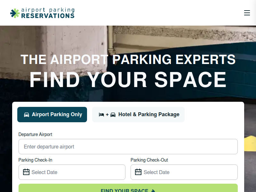Click the arrow icon on Find Your Space
The image size is (256, 192).
[153, 191]
